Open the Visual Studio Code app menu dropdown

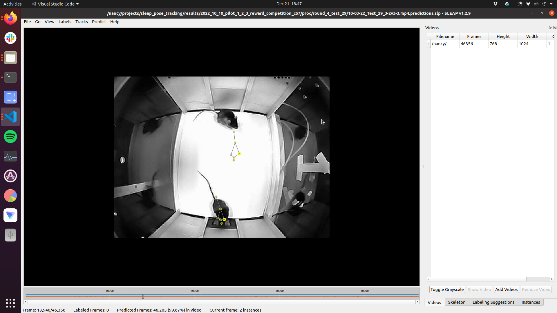[x=55, y=4]
